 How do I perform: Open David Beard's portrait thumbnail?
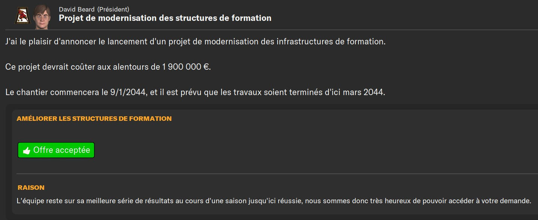click(x=41, y=16)
